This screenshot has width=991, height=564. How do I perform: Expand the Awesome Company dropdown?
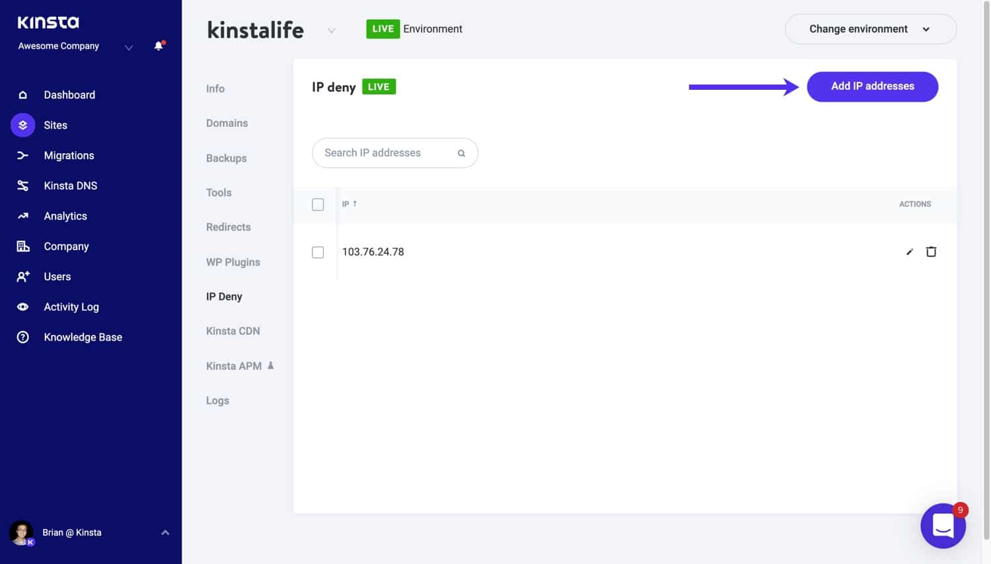[x=129, y=47]
